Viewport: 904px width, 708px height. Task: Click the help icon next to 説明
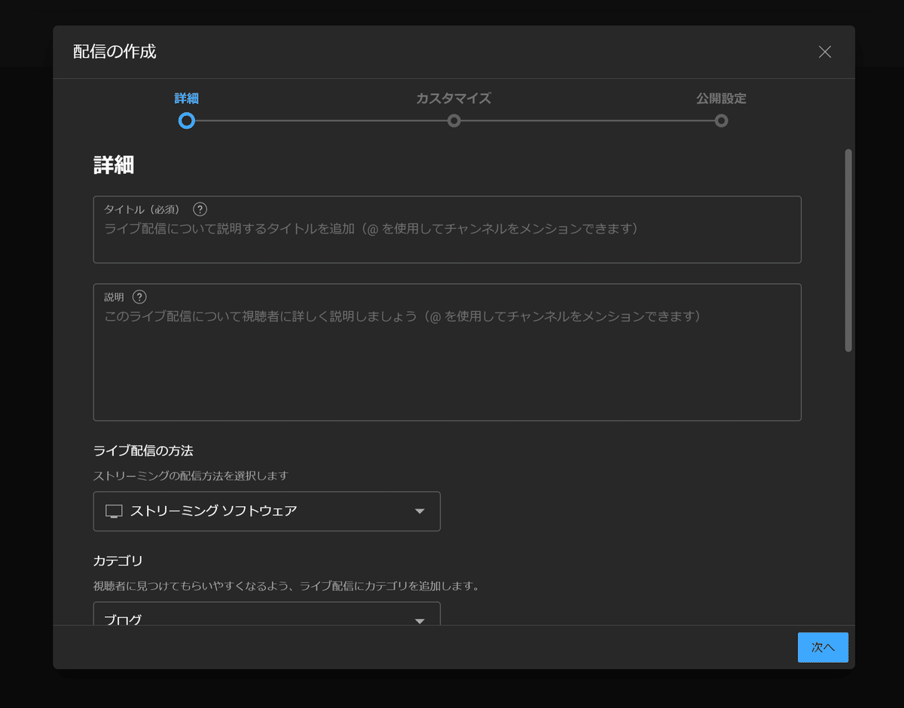click(x=139, y=297)
